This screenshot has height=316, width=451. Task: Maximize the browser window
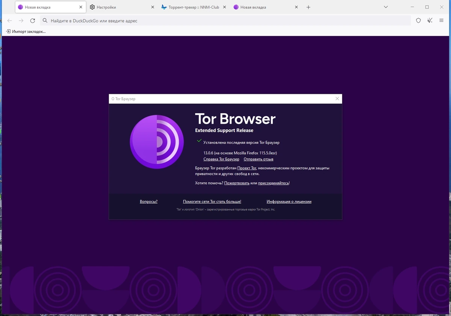pyautogui.click(x=427, y=7)
